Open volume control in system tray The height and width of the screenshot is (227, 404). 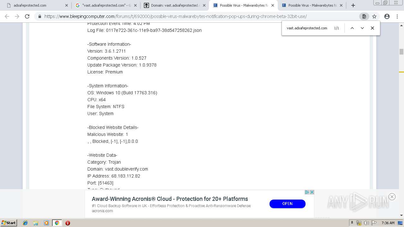tap(366, 223)
